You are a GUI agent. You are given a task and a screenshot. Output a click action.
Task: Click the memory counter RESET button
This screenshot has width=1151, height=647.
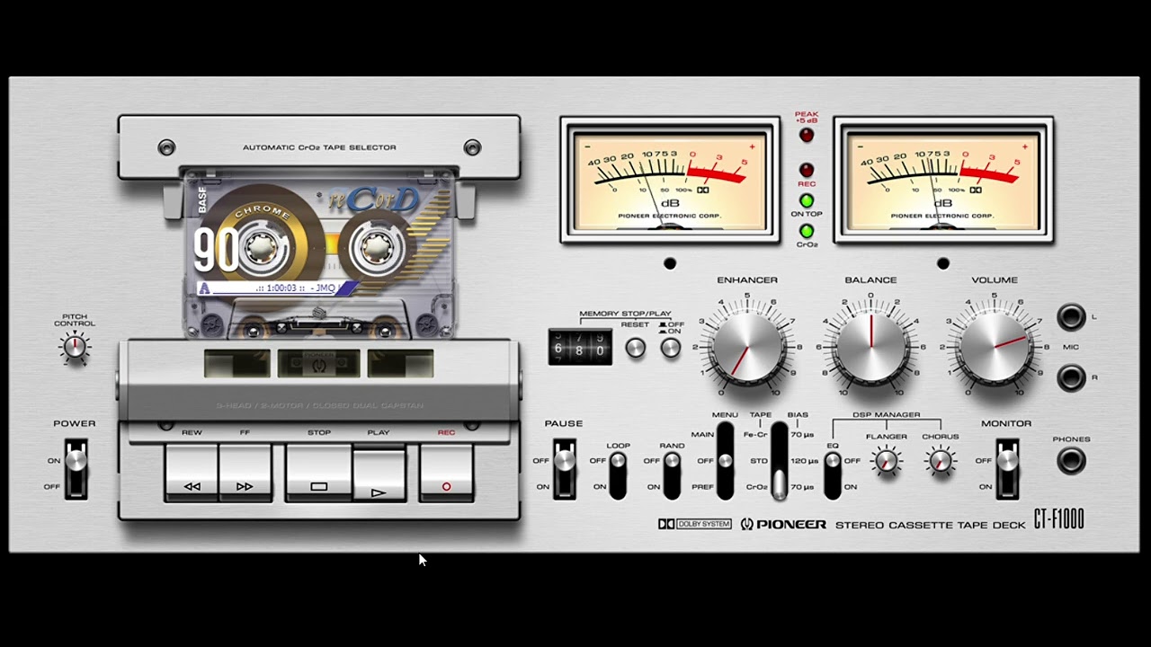pyautogui.click(x=636, y=348)
